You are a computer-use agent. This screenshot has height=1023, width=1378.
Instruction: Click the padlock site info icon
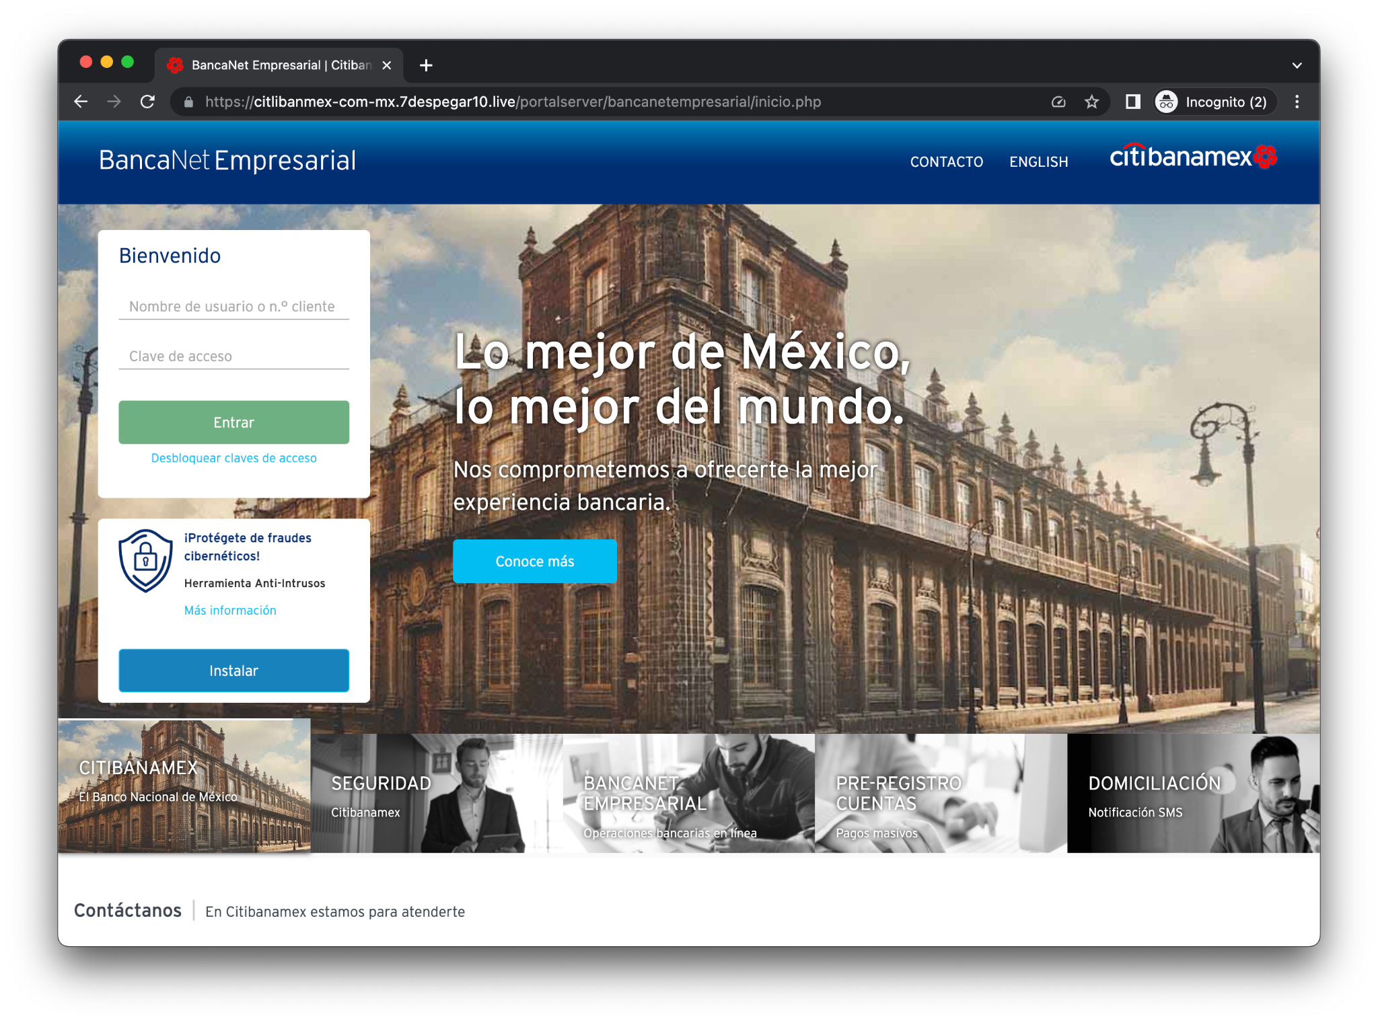[188, 102]
